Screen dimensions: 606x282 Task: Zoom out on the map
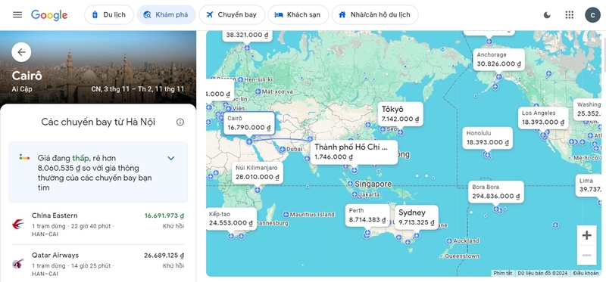(x=586, y=256)
